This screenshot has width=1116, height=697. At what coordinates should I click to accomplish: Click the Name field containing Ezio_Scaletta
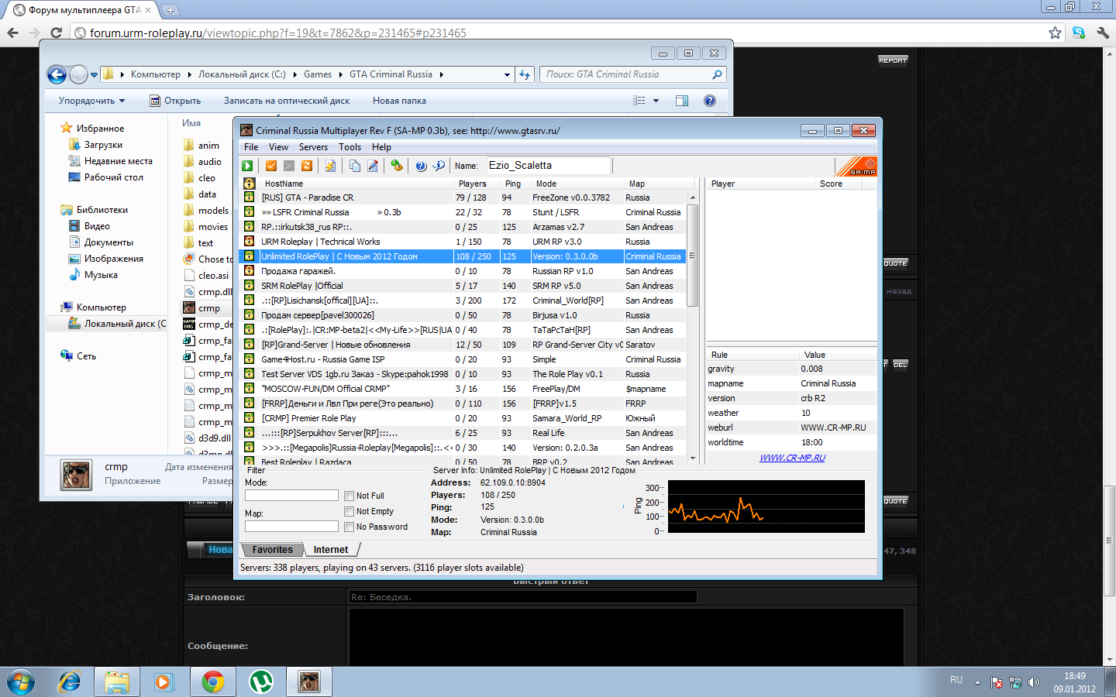pyautogui.click(x=549, y=165)
